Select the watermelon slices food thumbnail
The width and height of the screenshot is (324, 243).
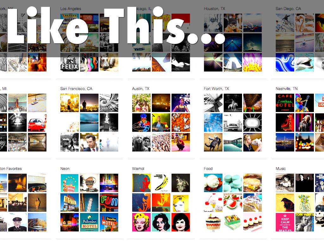click(x=233, y=202)
